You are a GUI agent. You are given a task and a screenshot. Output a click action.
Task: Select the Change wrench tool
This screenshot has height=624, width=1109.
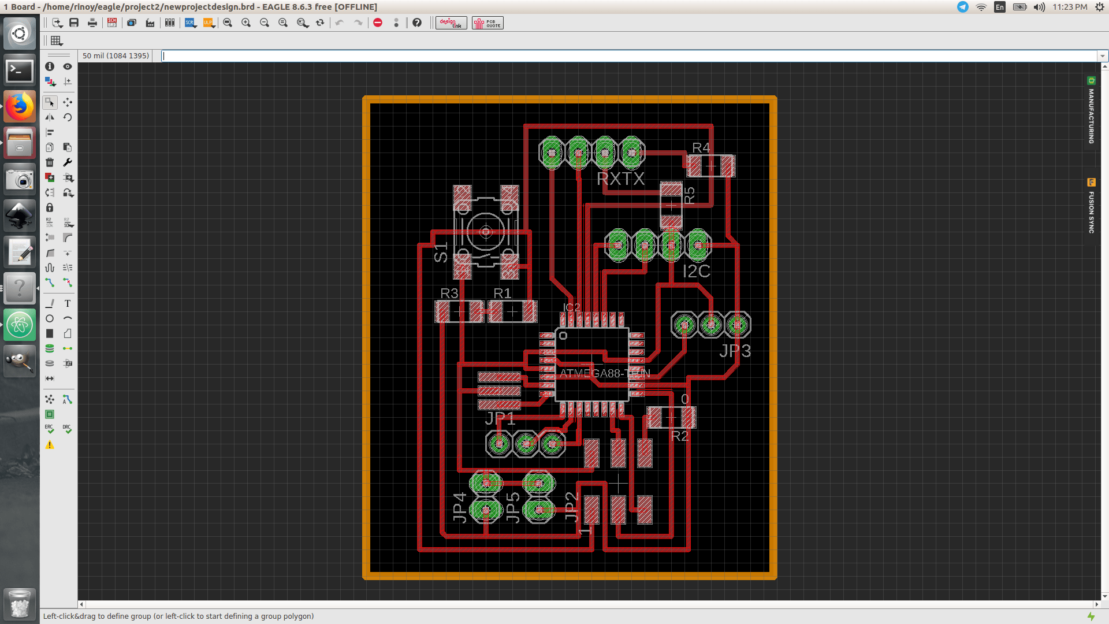68,162
